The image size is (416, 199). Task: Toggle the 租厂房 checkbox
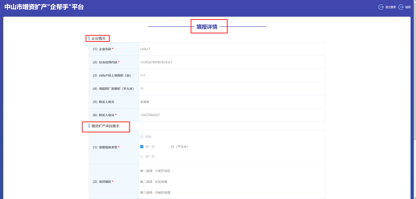(x=142, y=156)
